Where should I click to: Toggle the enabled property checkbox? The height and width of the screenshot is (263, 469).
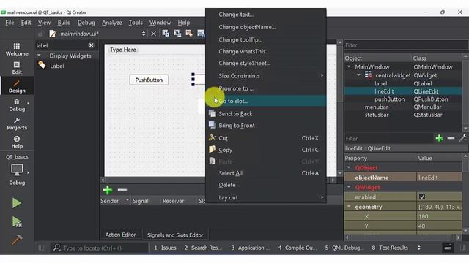point(422,197)
